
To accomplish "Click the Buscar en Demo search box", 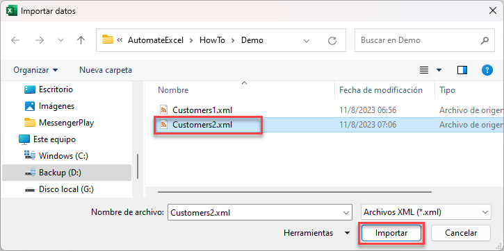I will click(425, 40).
